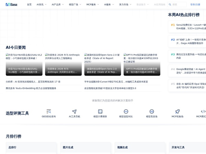Click the 选型评测工具 heading
206x154 pixels.
17,113
